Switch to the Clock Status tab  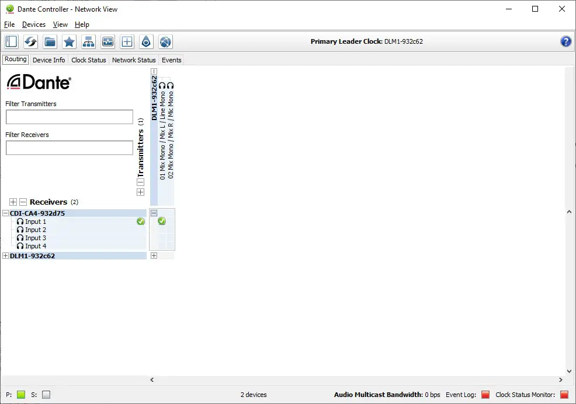click(89, 60)
